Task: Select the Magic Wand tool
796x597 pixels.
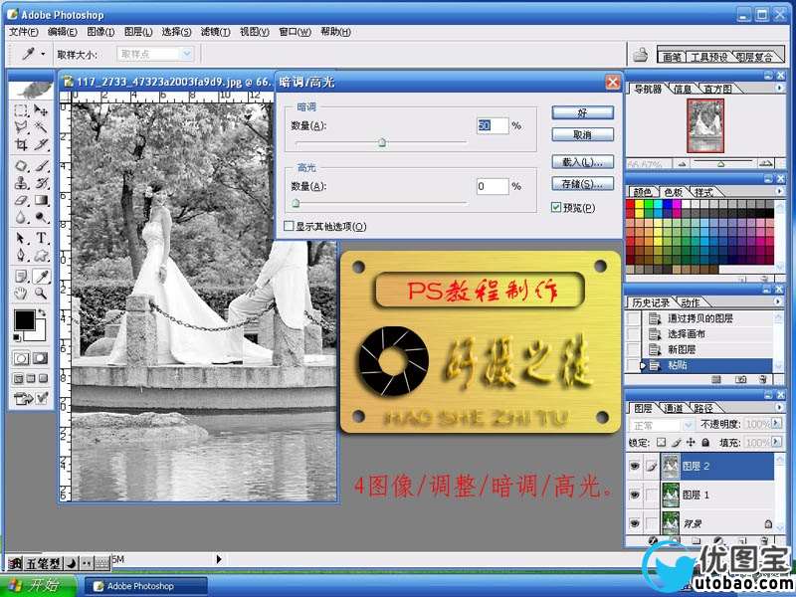Action: [x=42, y=127]
